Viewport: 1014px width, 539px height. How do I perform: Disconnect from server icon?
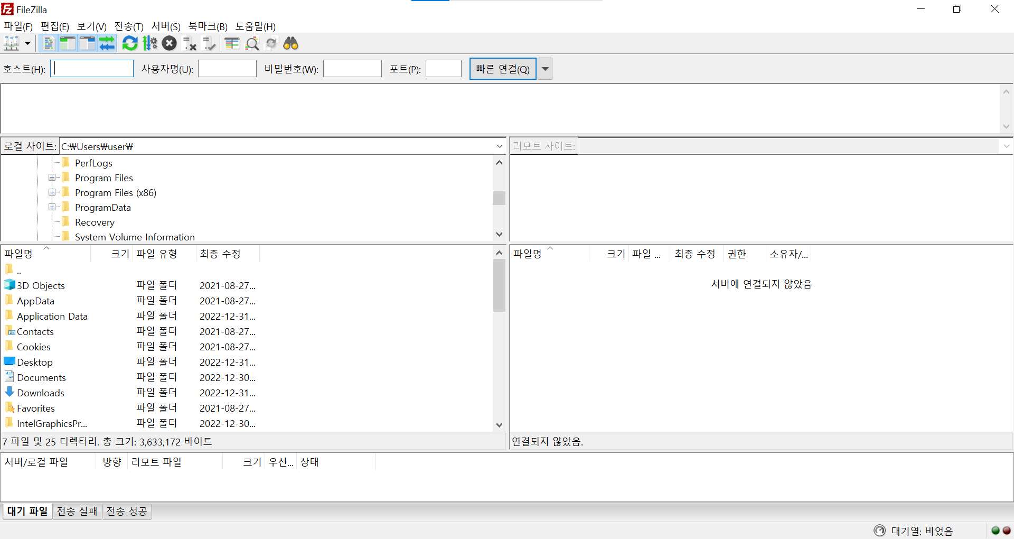pos(189,43)
